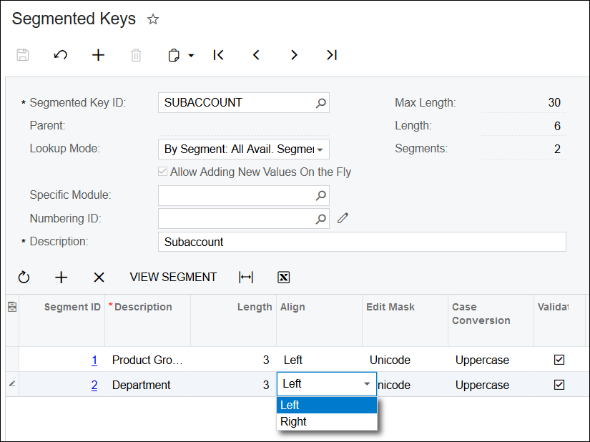Select Right in the Align dropdown
Screen dimensions: 590x442
[293, 421]
